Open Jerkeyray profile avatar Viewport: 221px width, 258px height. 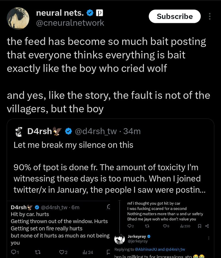tap(120, 239)
